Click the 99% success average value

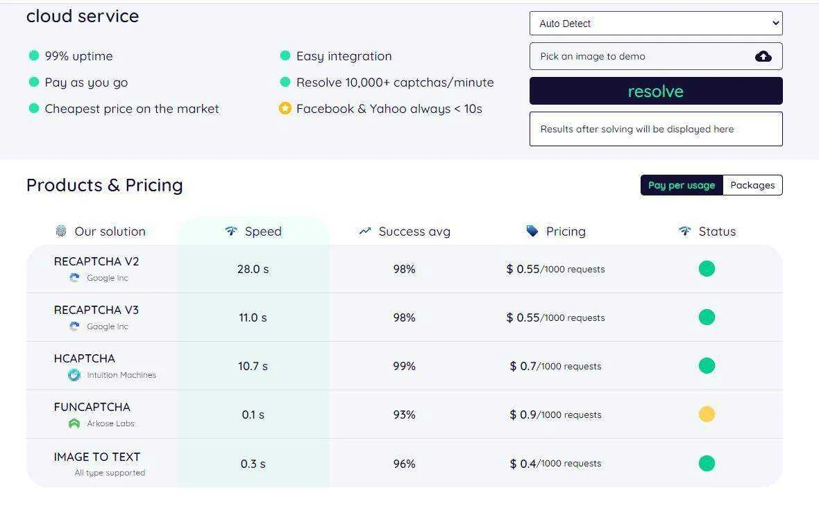tap(404, 366)
